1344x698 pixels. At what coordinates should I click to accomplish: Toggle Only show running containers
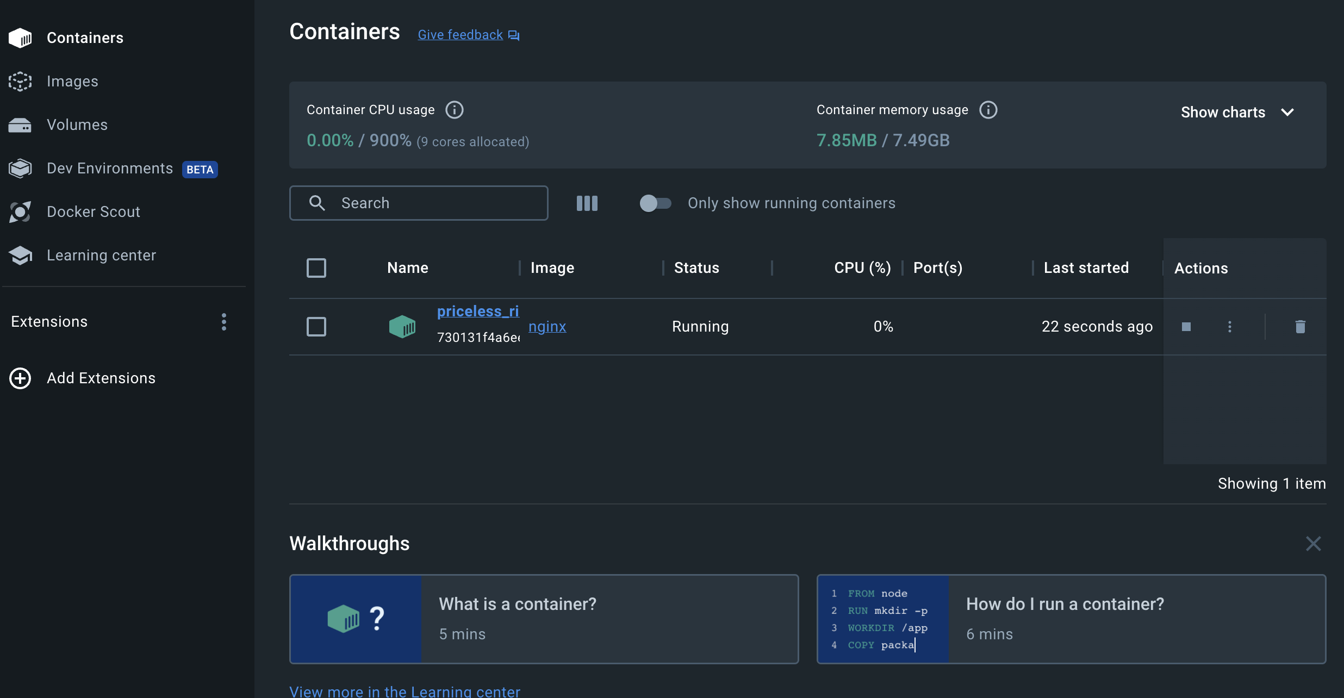(655, 203)
